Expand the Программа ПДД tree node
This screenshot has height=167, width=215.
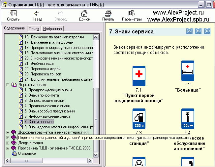tap(8, 148)
